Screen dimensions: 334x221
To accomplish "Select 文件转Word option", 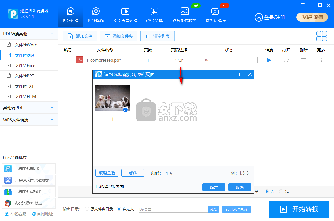I will click(x=29, y=45).
